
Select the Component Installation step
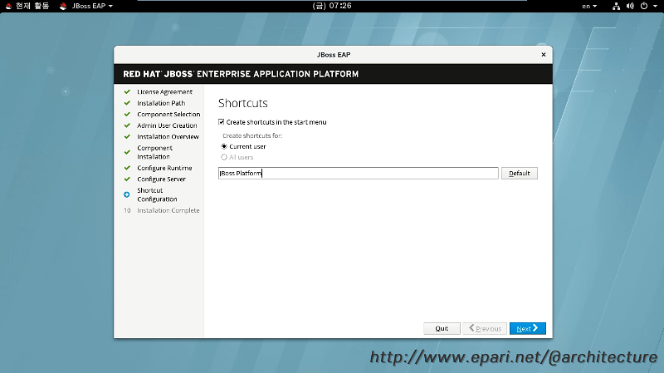click(x=155, y=152)
